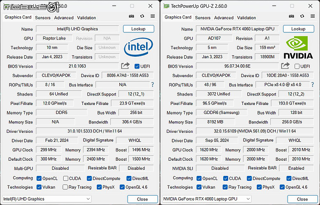Select Graphics Card tab in NVIDIA window

tap(178, 17)
